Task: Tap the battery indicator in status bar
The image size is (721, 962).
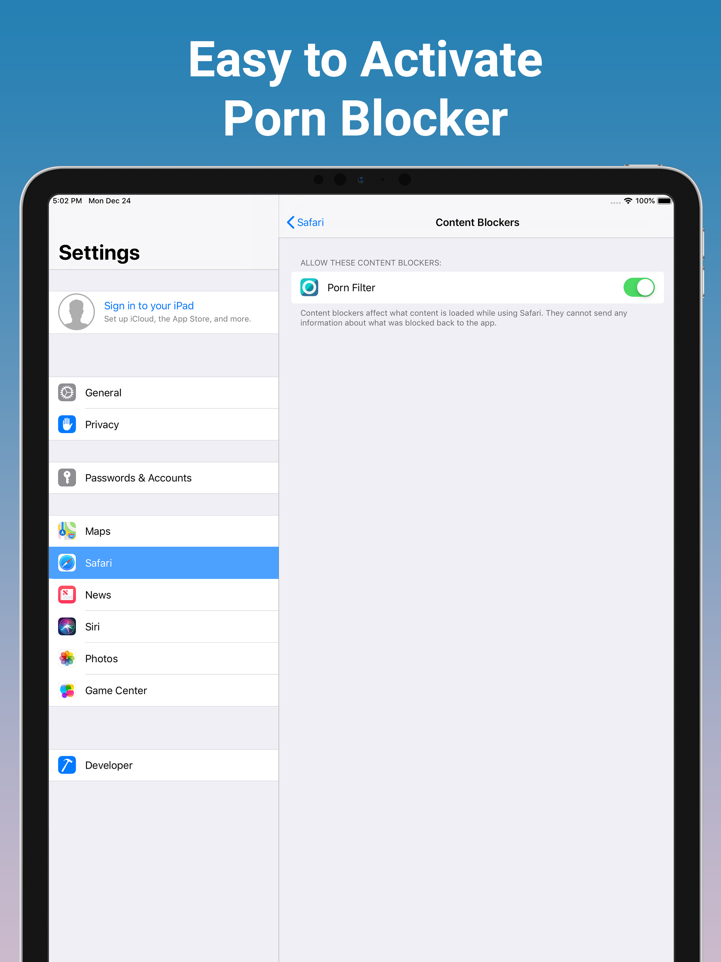Action: pyautogui.click(x=664, y=200)
